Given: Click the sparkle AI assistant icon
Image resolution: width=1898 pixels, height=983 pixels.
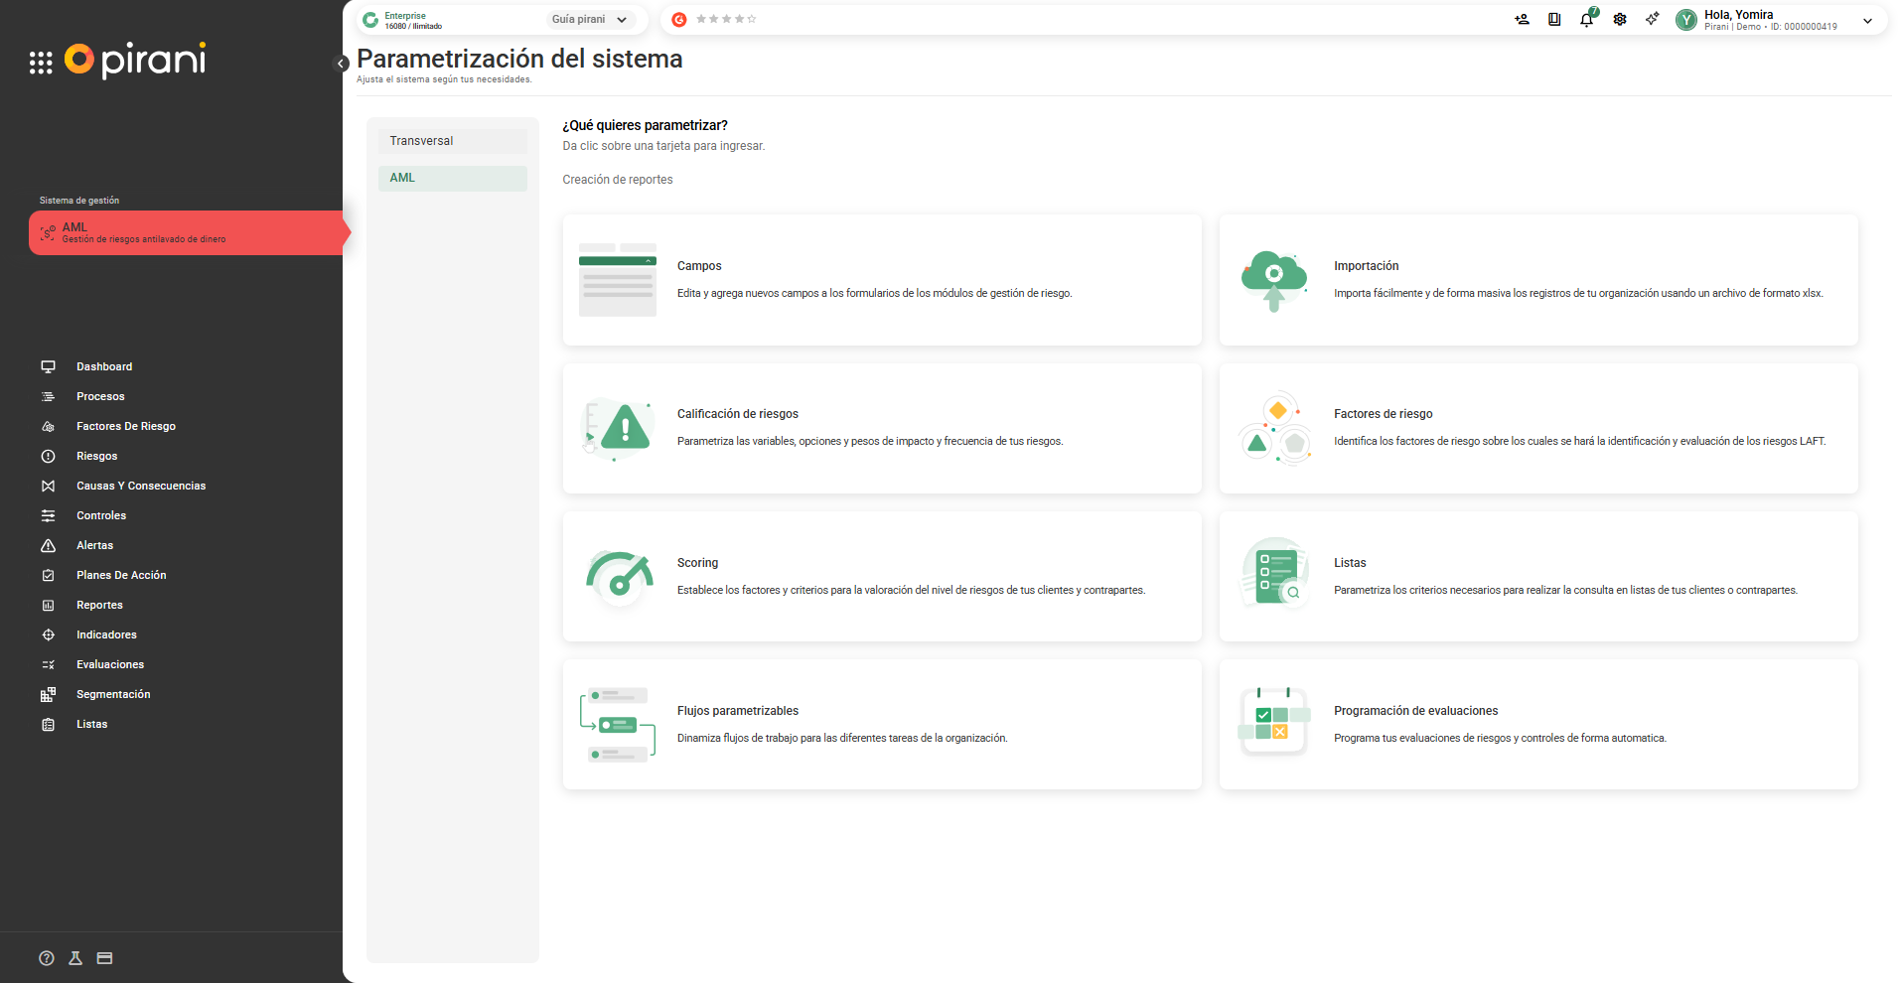Looking at the screenshot, I should tap(1653, 19).
